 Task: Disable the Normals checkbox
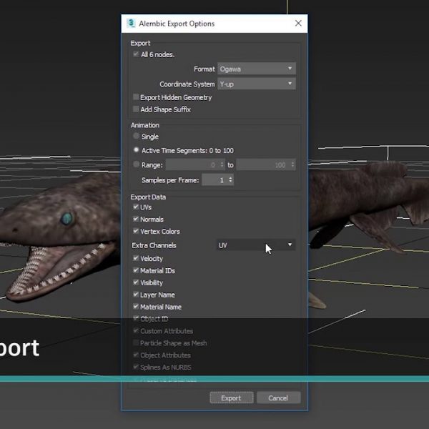pos(136,220)
